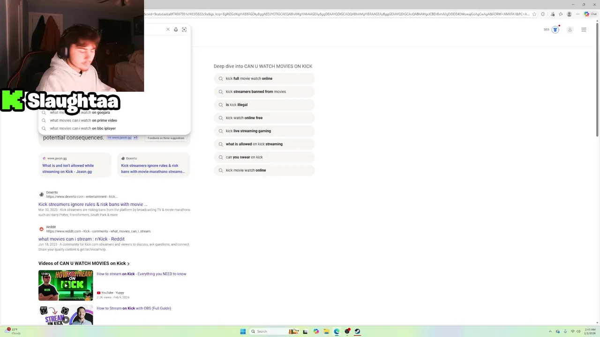Select suggestion 'what is allowed on kick streaming'

264,144
